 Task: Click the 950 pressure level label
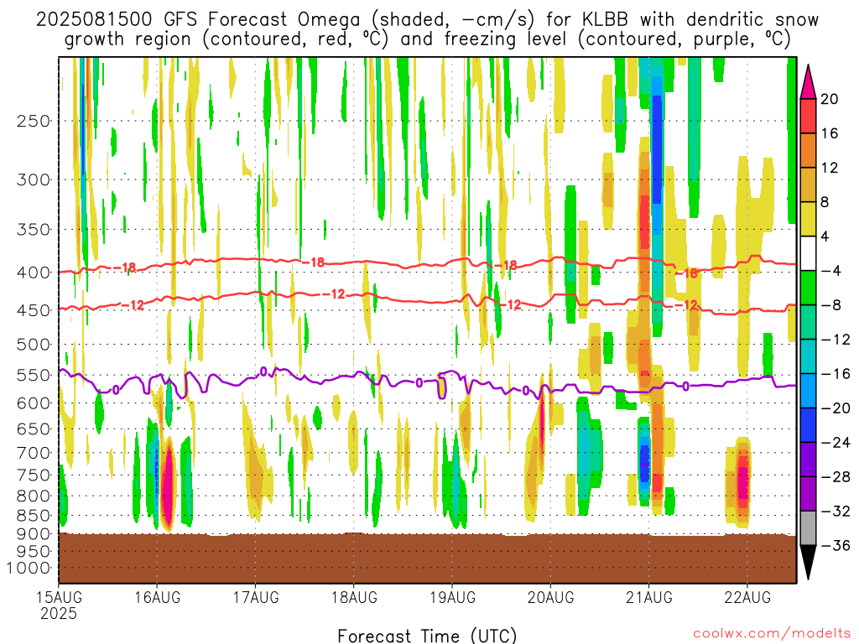tap(33, 552)
